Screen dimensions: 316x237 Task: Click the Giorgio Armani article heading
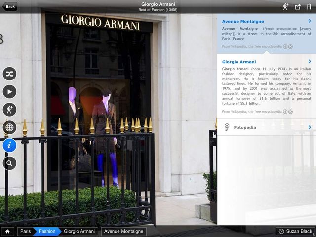[239, 62]
